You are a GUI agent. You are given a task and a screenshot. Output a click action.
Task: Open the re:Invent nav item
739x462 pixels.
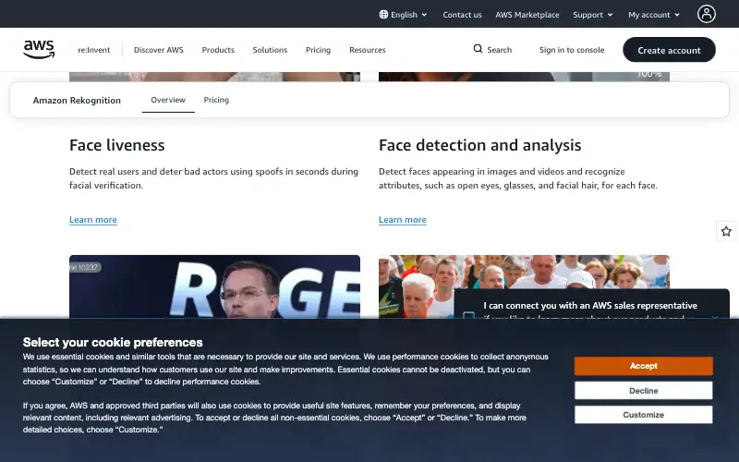tap(94, 50)
